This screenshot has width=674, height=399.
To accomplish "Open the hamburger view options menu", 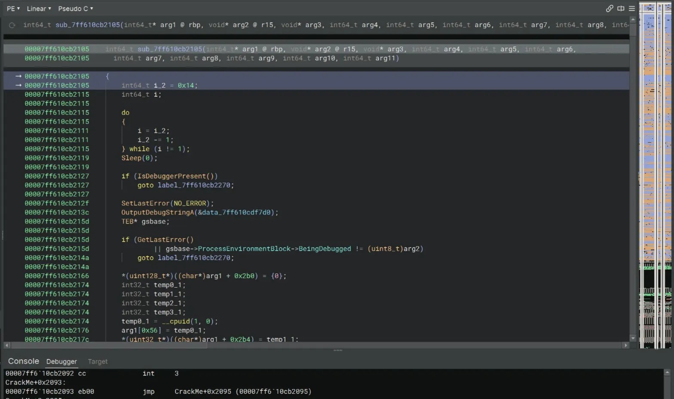I will tap(631, 9).
